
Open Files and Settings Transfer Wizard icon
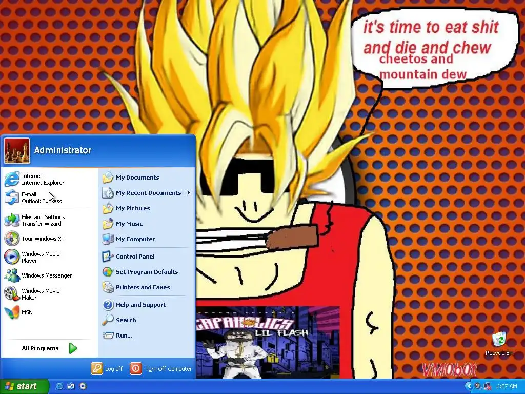coord(12,220)
